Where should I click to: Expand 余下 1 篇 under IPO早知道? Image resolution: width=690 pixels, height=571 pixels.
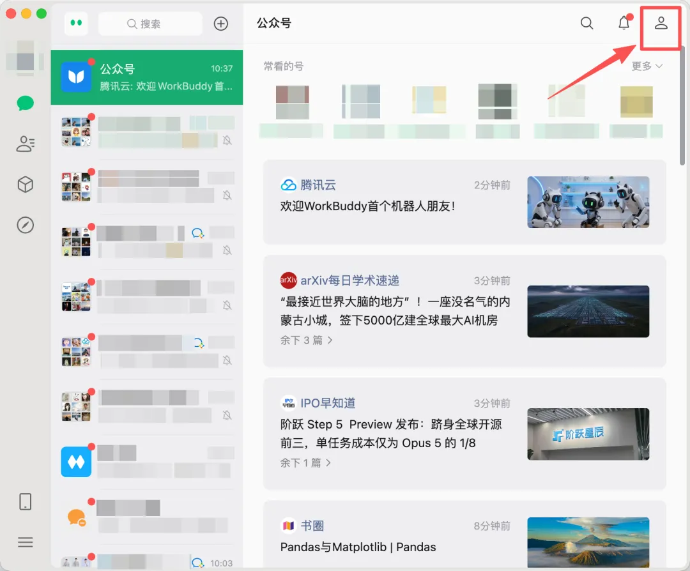pos(305,463)
